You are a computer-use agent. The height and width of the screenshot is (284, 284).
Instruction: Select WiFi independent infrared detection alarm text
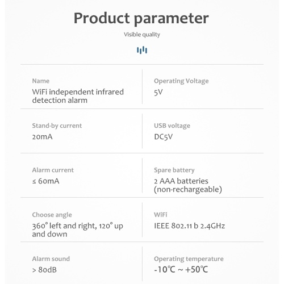coord(78,96)
